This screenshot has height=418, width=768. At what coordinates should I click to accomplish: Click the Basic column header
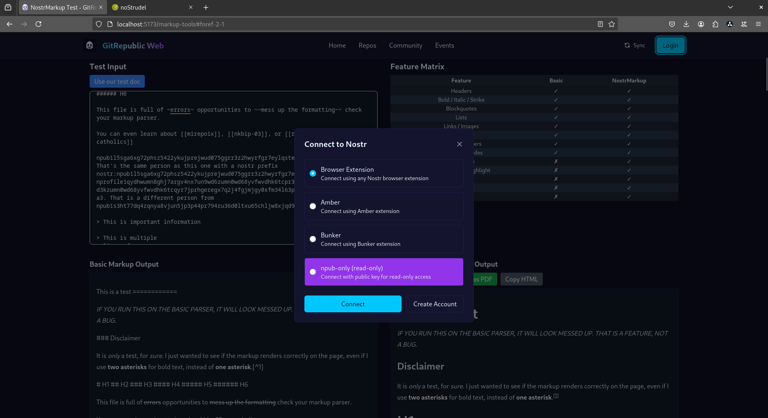[x=556, y=80]
